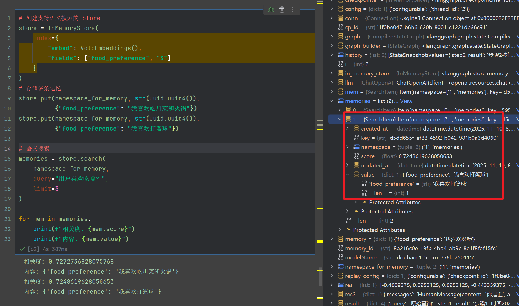Expand the res2 dict variable
Screen dimensions: 519x306
[331, 294]
